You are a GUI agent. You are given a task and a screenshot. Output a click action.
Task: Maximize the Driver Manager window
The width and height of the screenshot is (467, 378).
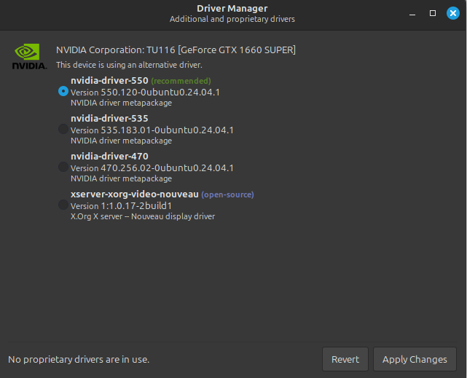[433, 13]
